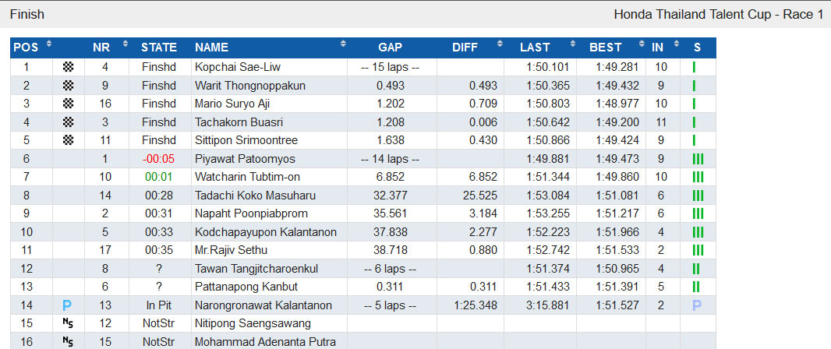
Task: Click green sector bars for Tawan Tangjitcharoenkul
Action: (x=696, y=269)
